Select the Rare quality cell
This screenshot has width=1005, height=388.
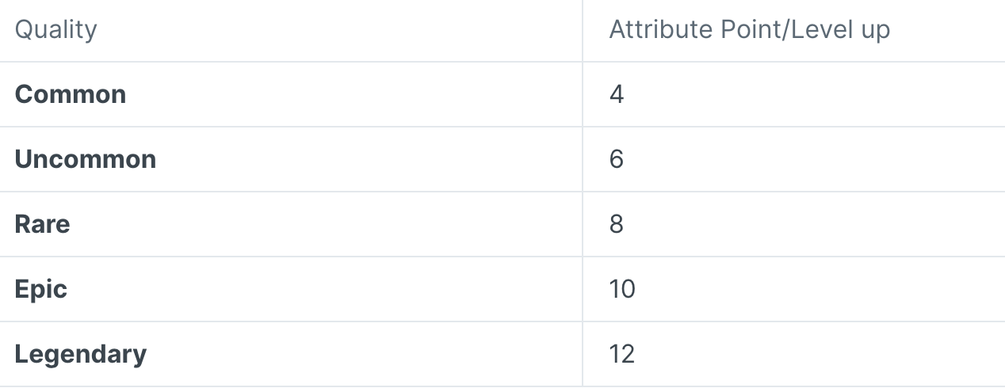[43, 224]
